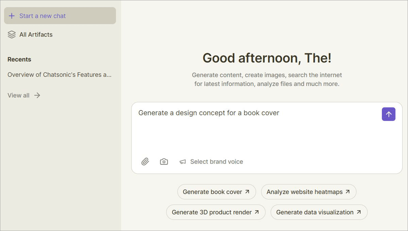Click the plus icon beside Start a new chat
Screen dimensions: 408x231
click(x=11, y=16)
